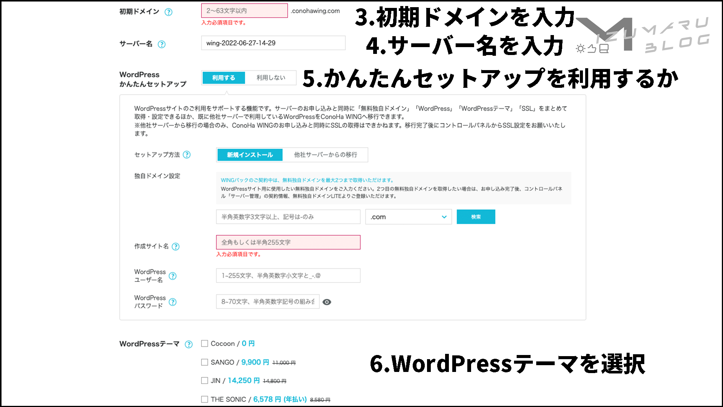Open help icon beside 初期ドメイン
Image resolution: width=723 pixels, height=407 pixels.
pos(169,12)
